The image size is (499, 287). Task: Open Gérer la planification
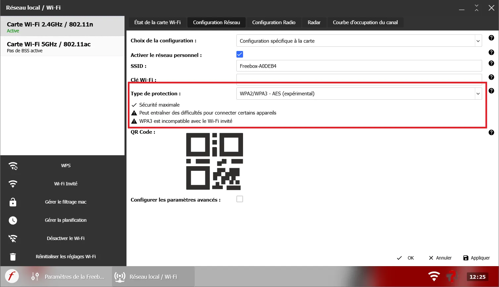pyautogui.click(x=63, y=220)
